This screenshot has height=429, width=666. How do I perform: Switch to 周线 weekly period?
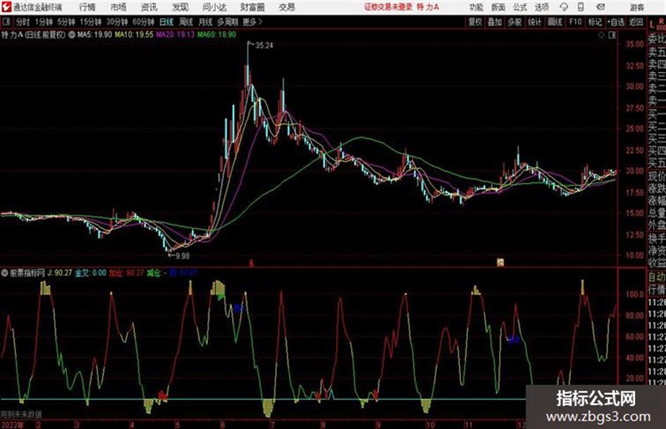point(186,22)
